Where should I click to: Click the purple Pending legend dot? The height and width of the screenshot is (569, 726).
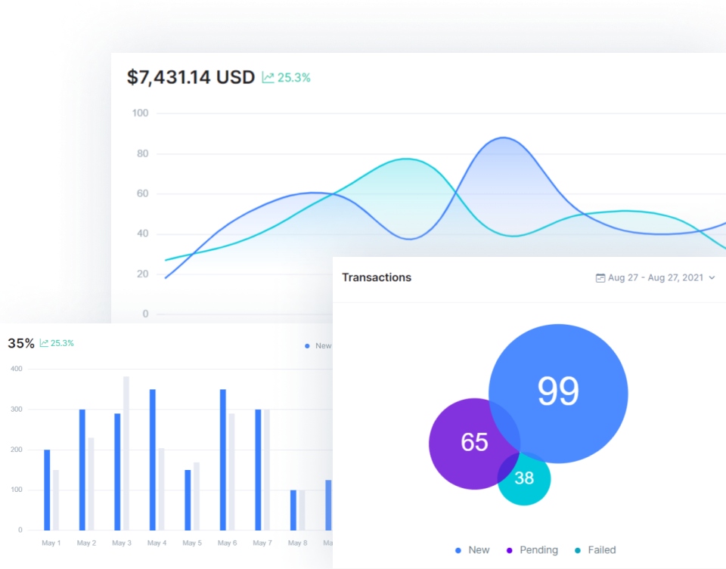tap(509, 551)
